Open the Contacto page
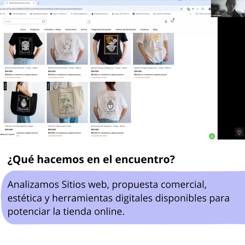Viewport: 245px width, 245px height. click(144, 29)
